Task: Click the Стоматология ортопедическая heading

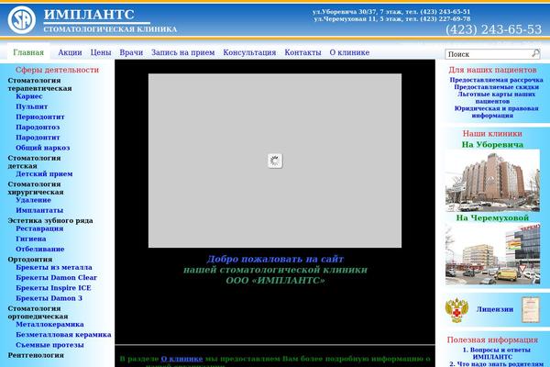Action: click(x=38, y=312)
